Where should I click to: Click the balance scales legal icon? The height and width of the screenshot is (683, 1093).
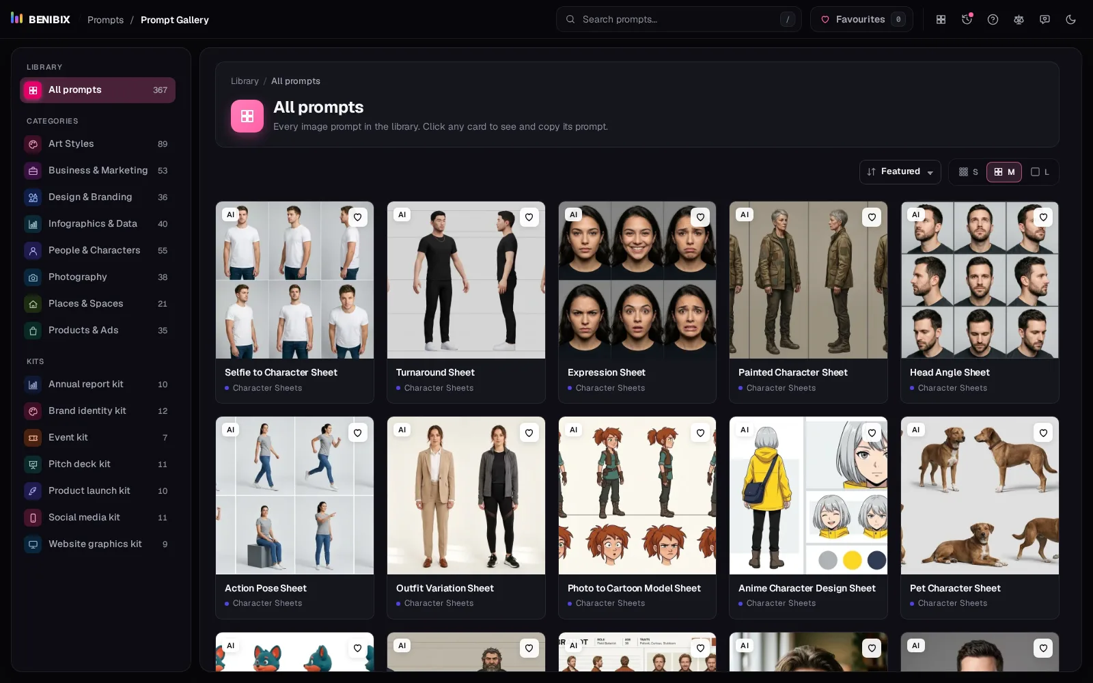[x=1019, y=20]
